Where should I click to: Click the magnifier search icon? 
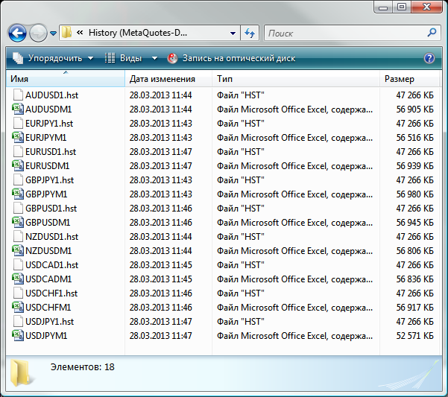pyautogui.click(x=432, y=33)
